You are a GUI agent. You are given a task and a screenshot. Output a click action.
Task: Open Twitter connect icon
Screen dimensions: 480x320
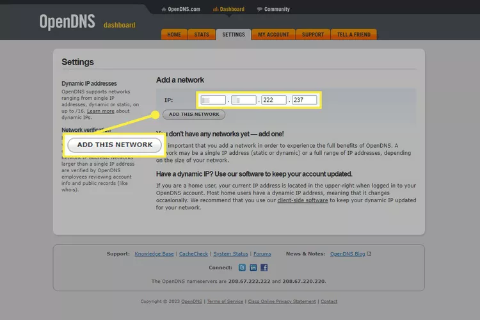click(x=242, y=268)
